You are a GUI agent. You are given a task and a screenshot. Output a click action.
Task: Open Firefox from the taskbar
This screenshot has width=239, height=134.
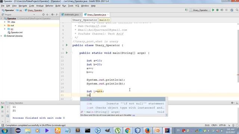148,131
